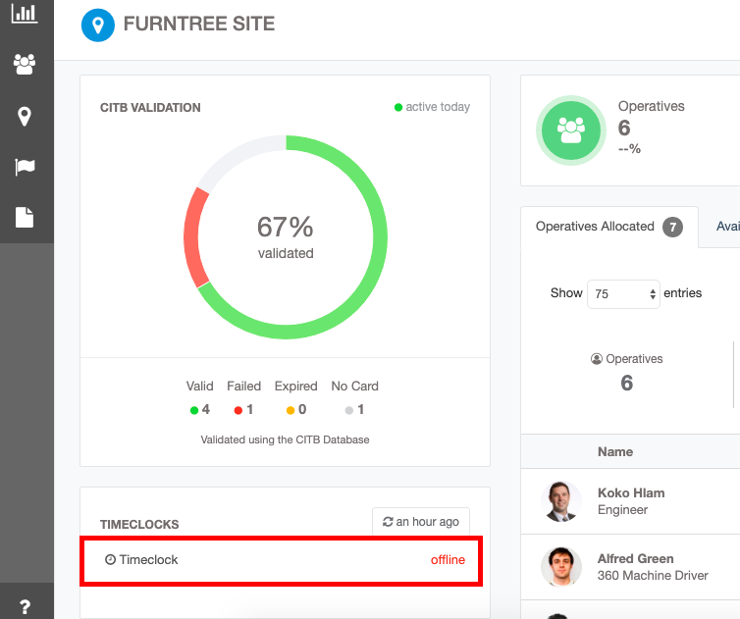Image resolution: width=740 pixels, height=619 pixels.
Task: Click the Valid legend item
Action: 199,397
